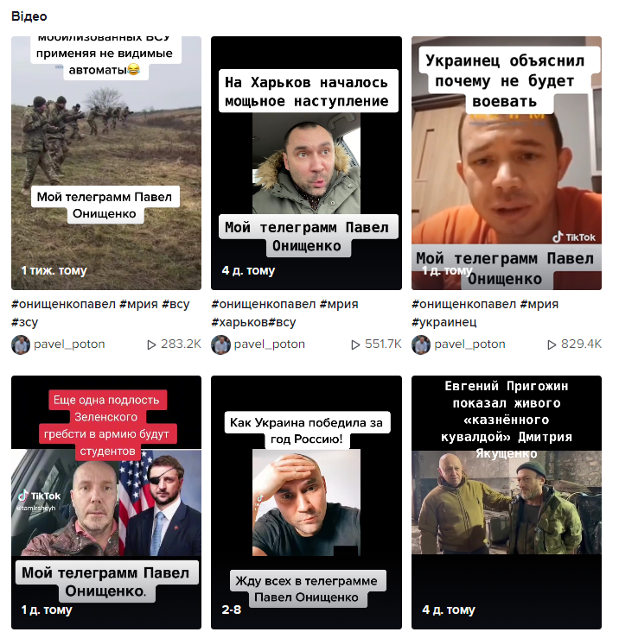
Task: Open video 'Еще одна подлость Зеленского'
Action: tap(106, 502)
